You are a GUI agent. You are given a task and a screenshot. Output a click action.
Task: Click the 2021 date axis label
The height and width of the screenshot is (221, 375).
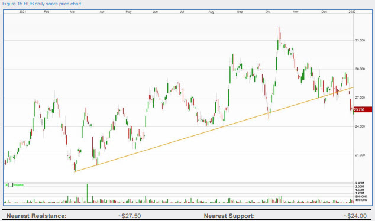22,12
